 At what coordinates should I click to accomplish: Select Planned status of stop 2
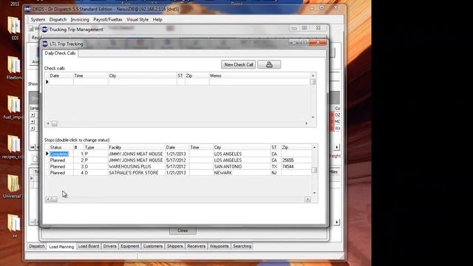click(x=61, y=160)
